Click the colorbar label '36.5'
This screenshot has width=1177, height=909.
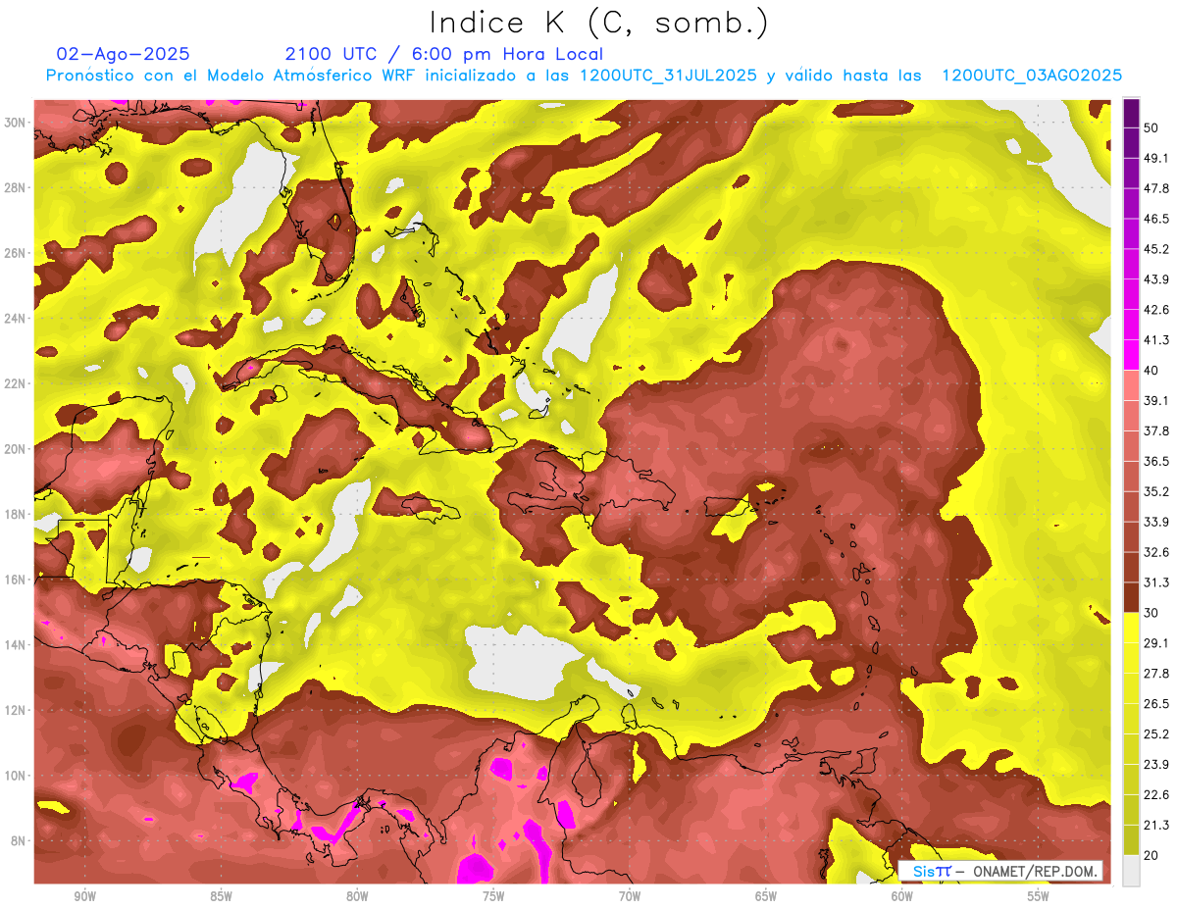click(1156, 461)
